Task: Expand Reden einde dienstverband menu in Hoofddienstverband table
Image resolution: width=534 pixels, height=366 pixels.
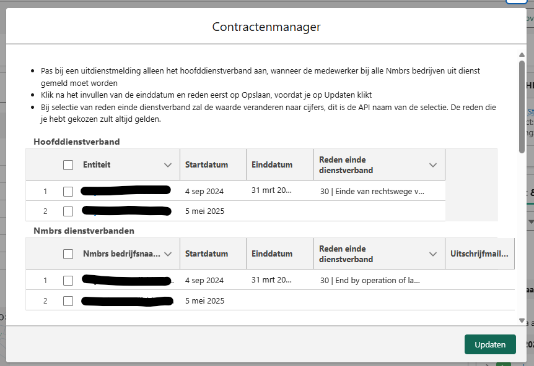Action: pyautogui.click(x=433, y=165)
